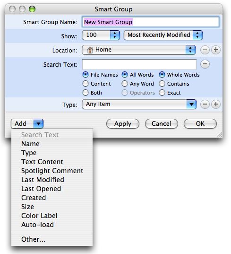Open the Show count 100 popup
Screen dimensions: 231x254
(101, 35)
